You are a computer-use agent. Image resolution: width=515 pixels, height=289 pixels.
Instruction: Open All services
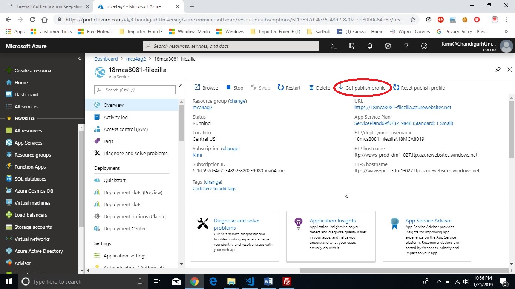tap(22, 106)
